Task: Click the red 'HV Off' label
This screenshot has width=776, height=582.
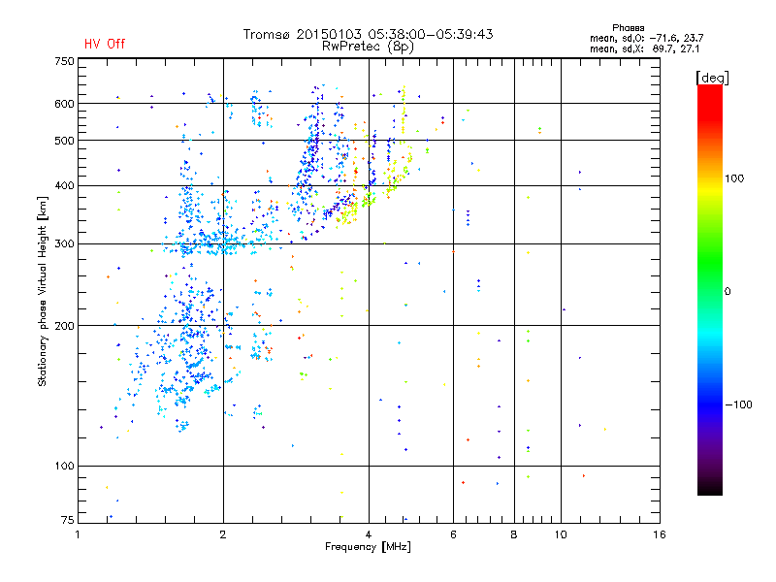Action: pyautogui.click(x=105, y=44)
